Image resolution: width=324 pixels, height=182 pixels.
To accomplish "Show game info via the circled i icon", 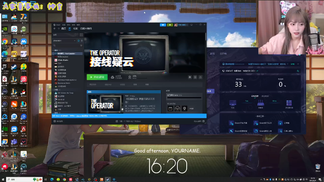I will coord(195,77).
